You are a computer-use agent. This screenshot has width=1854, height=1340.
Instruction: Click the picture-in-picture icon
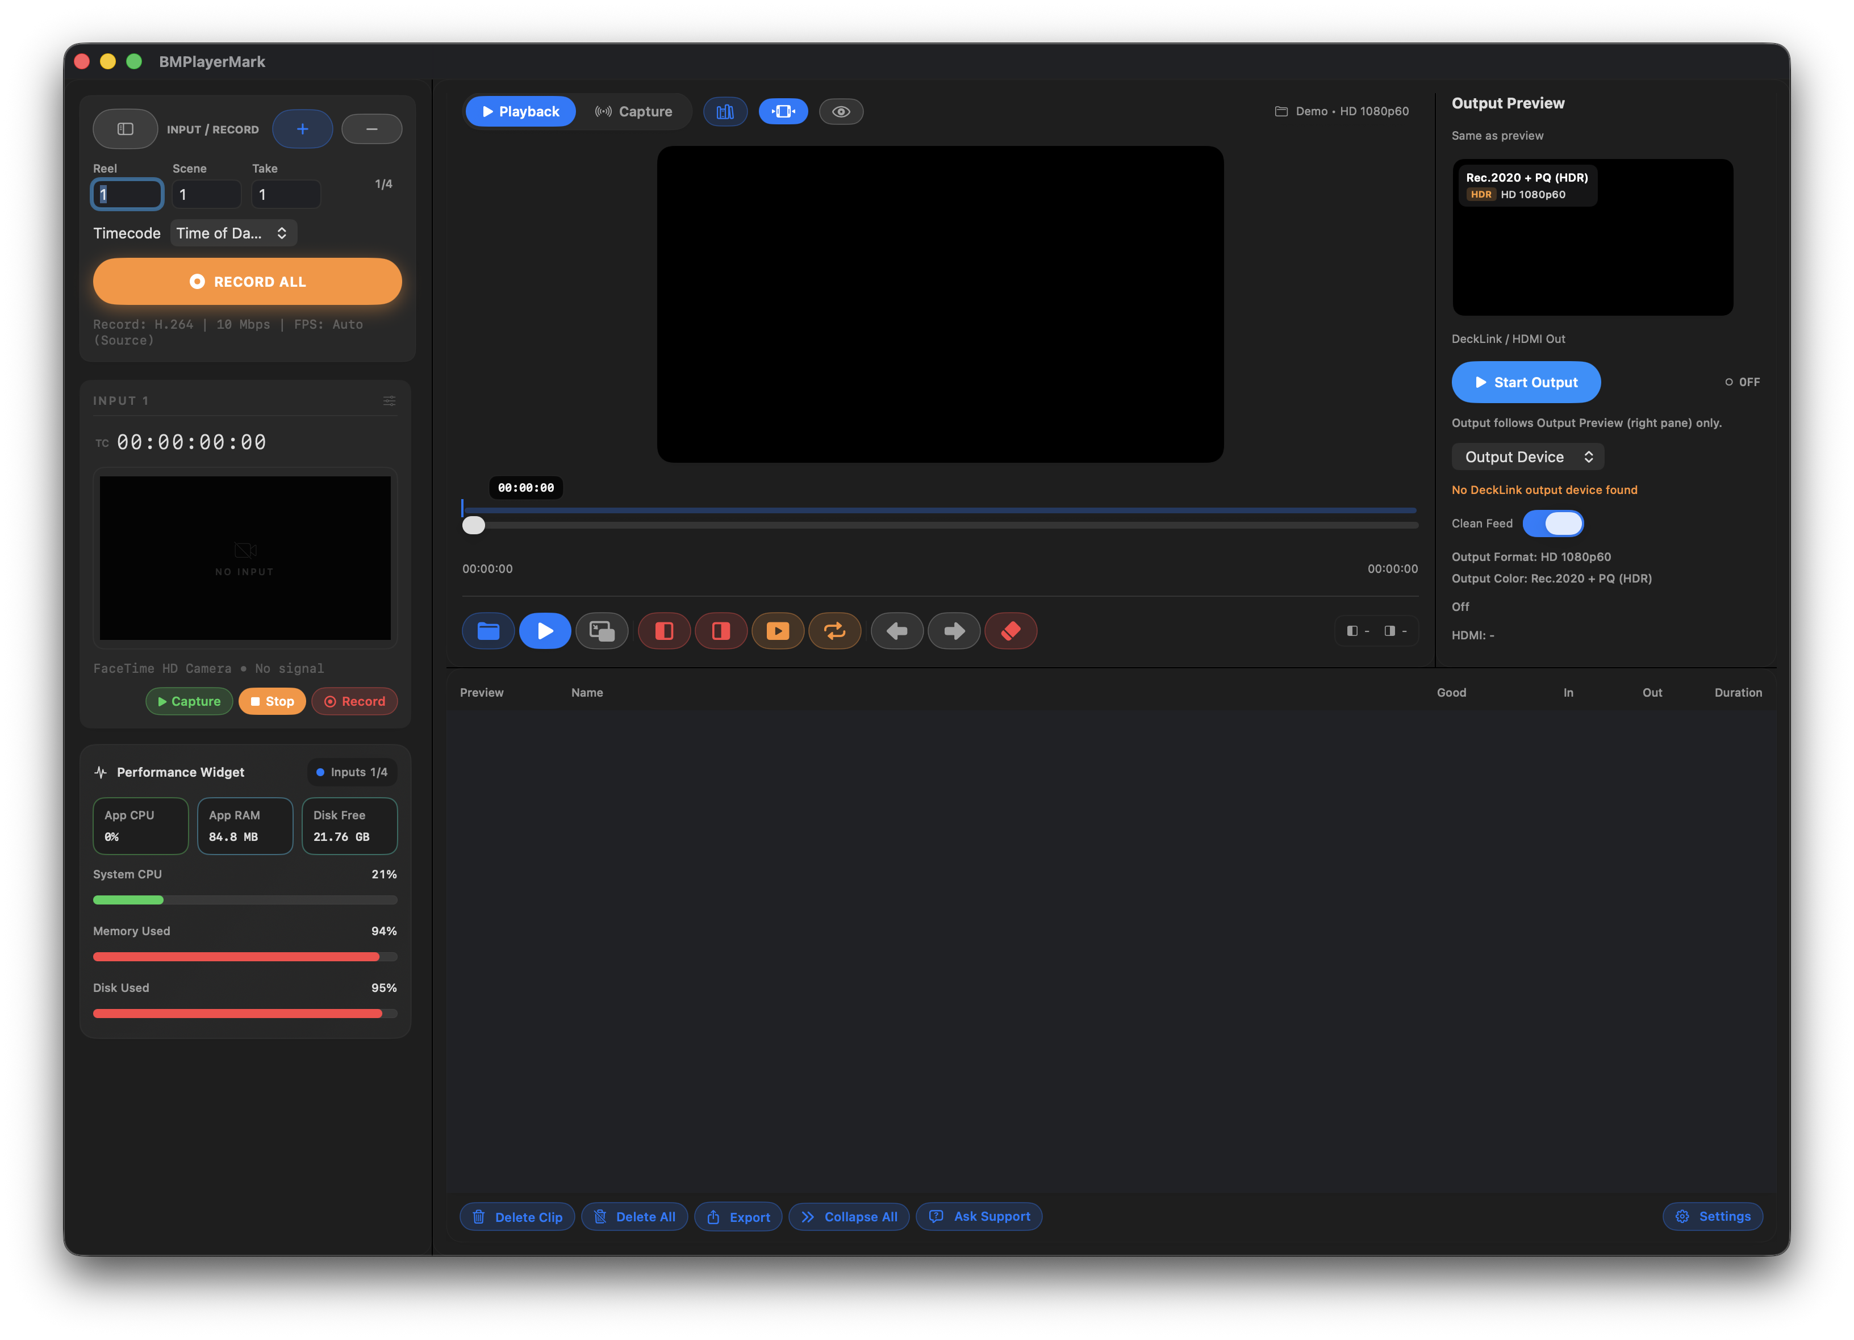[602, 631]
